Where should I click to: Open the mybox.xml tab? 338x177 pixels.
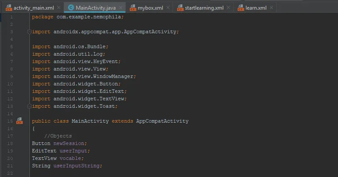pos(151,8)
